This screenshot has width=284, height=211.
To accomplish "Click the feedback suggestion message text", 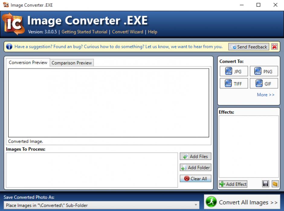I will click(118, 47).
